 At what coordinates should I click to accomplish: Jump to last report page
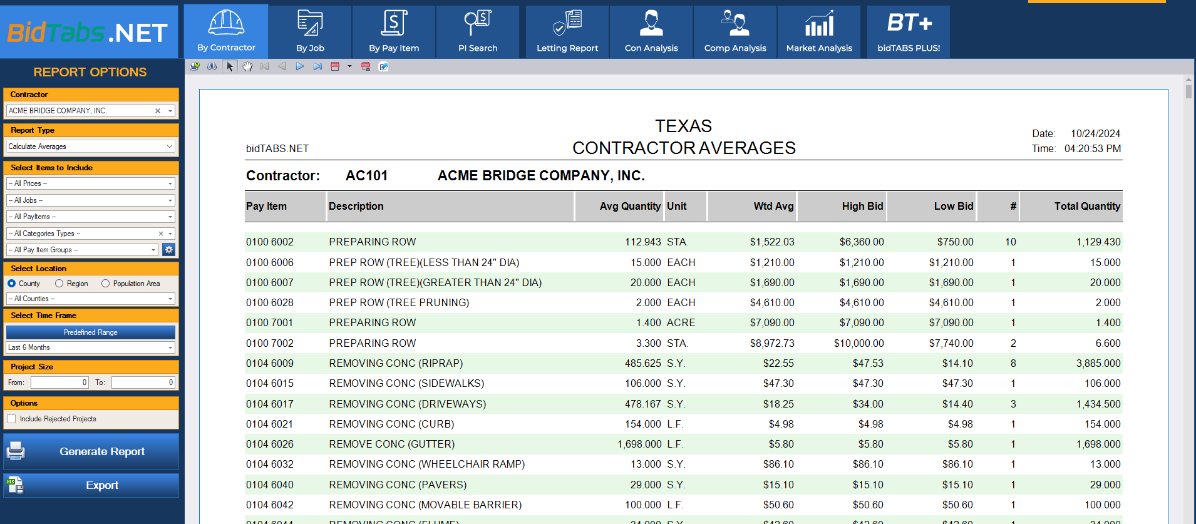317,66
